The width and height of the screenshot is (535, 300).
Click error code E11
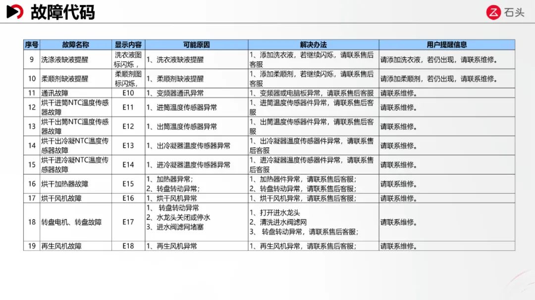pos(128,107)
